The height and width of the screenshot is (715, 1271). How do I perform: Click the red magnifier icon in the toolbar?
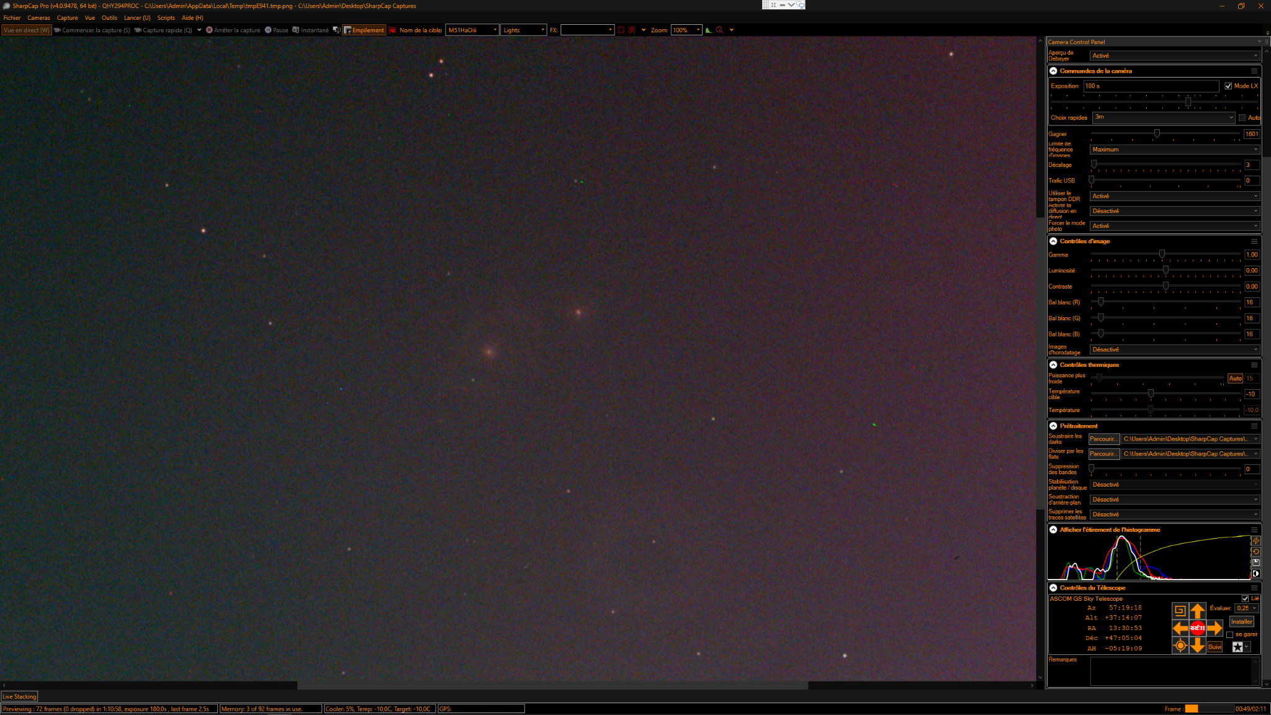coord(720,30)
